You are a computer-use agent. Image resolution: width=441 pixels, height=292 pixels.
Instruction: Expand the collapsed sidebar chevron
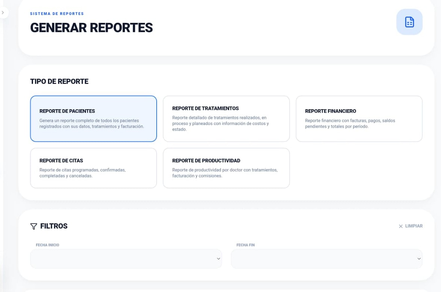3,13
